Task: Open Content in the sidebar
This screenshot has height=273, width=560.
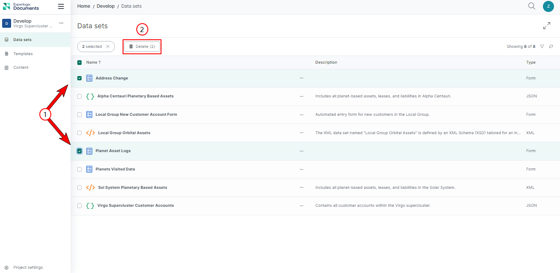Action: coord(21,68)
